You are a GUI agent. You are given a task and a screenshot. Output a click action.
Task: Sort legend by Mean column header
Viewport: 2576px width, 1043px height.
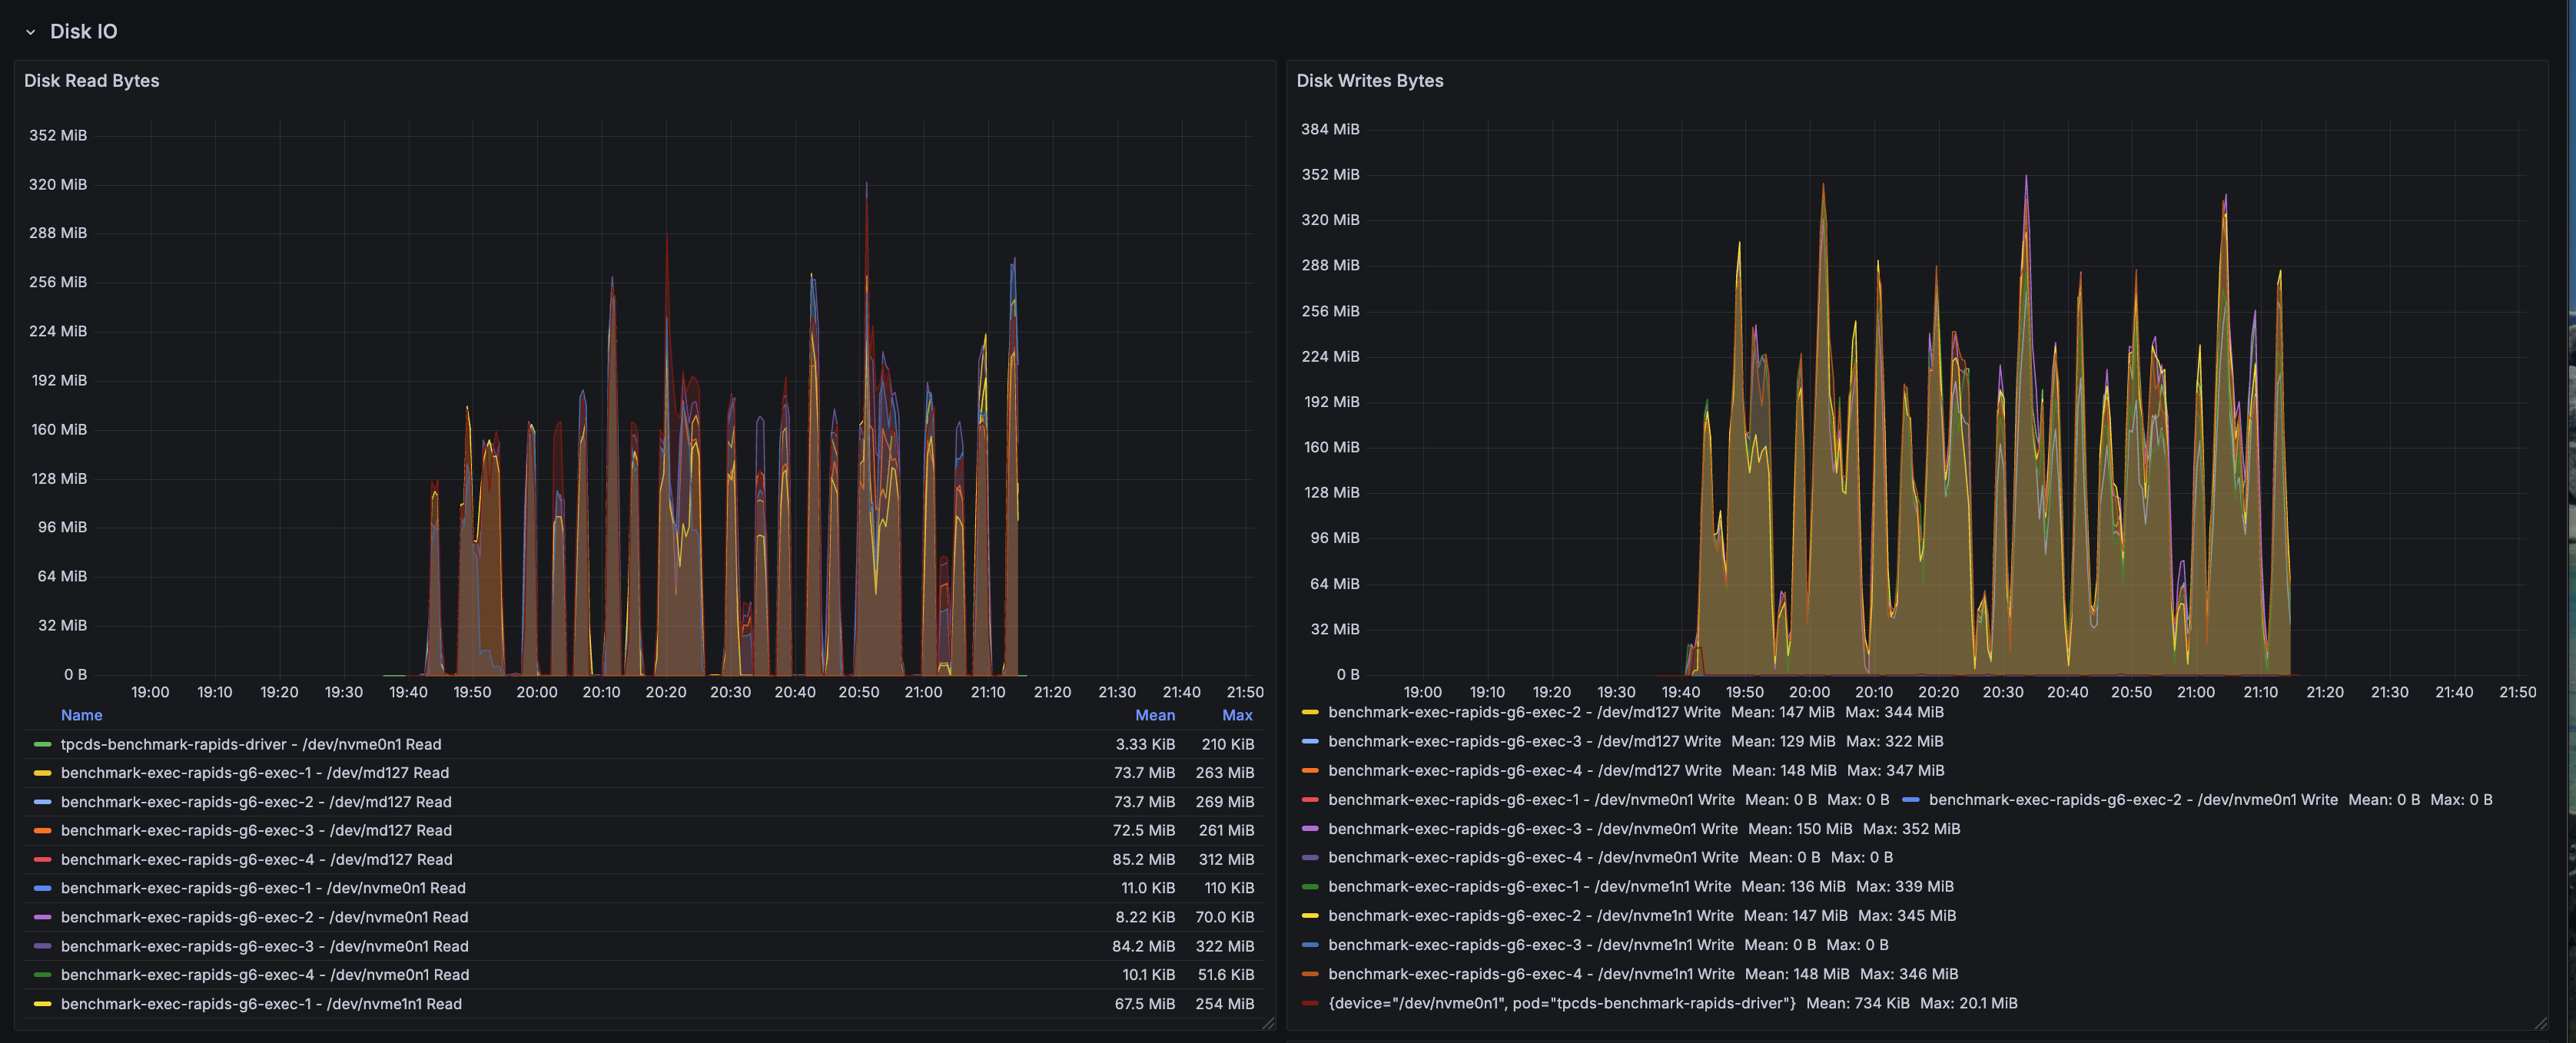[x=1154, y=715]
